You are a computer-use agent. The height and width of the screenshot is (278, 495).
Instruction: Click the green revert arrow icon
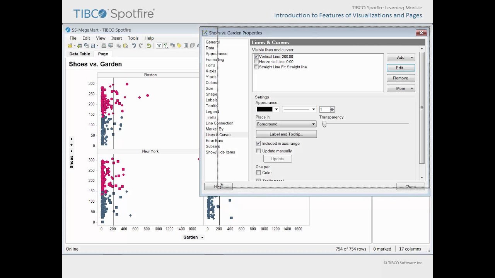click(149, 46)
